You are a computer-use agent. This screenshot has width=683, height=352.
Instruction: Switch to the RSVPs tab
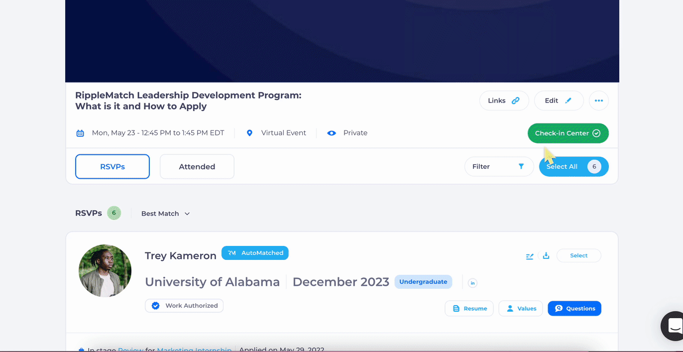pyautogui.click(x=113, y=167)
